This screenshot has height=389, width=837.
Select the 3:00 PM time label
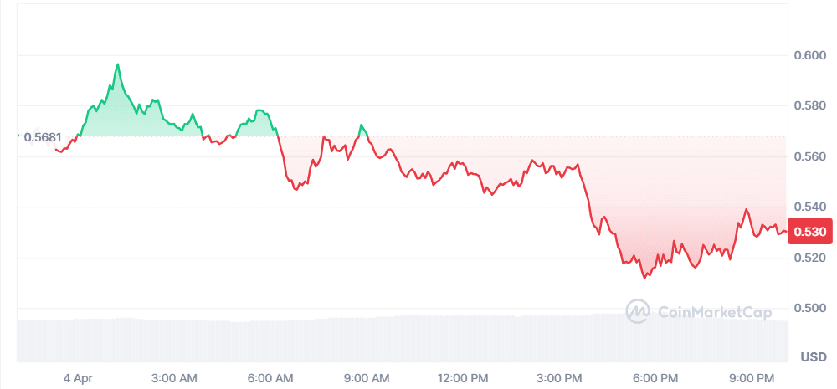(x=559, y=378)
